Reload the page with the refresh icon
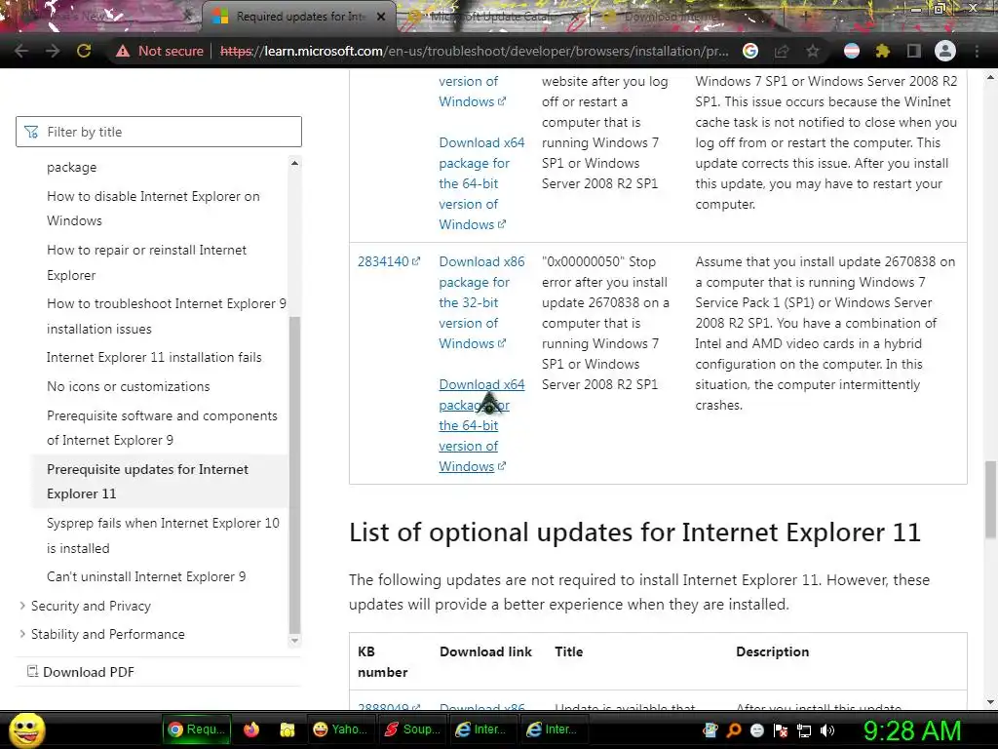Screen dimensions: 998x749 click(x=84, y=51)
